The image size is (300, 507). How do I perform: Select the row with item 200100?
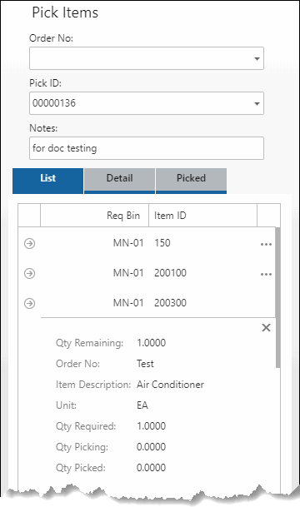[x=147, y=273]
